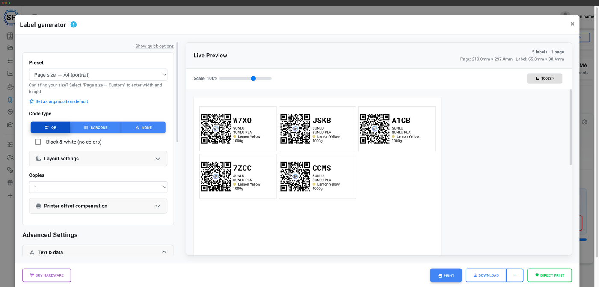Close the Label generator dialog
The image size is (599, 287).
tap(572, 24)
